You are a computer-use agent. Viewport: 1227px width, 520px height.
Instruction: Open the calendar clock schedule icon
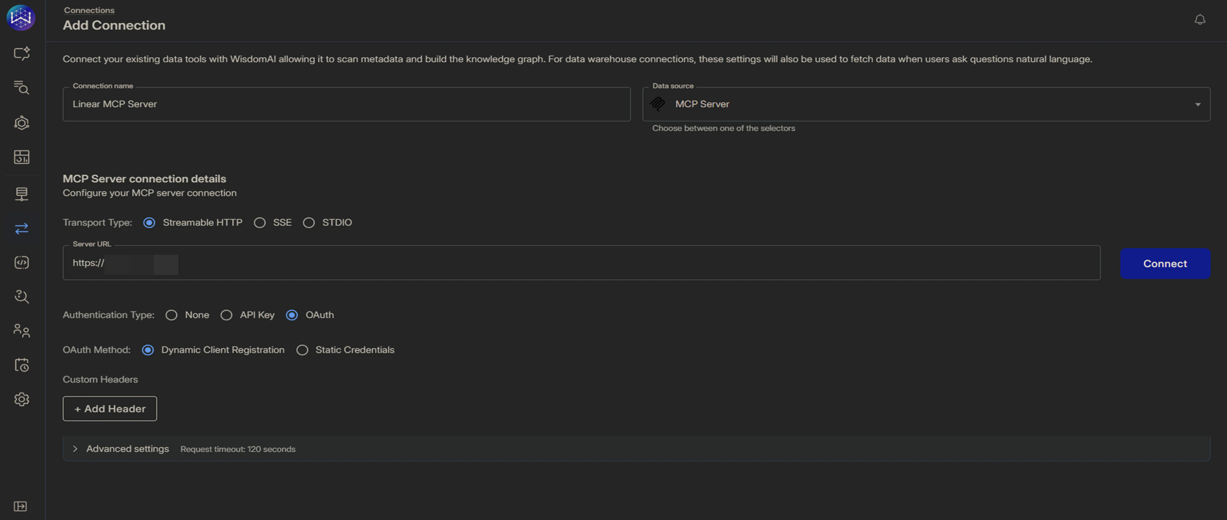(x=21, y=365)
